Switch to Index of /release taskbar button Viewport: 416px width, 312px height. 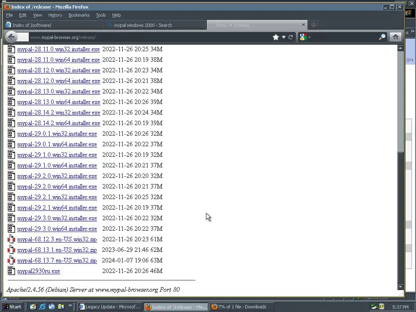coord(176,307)
